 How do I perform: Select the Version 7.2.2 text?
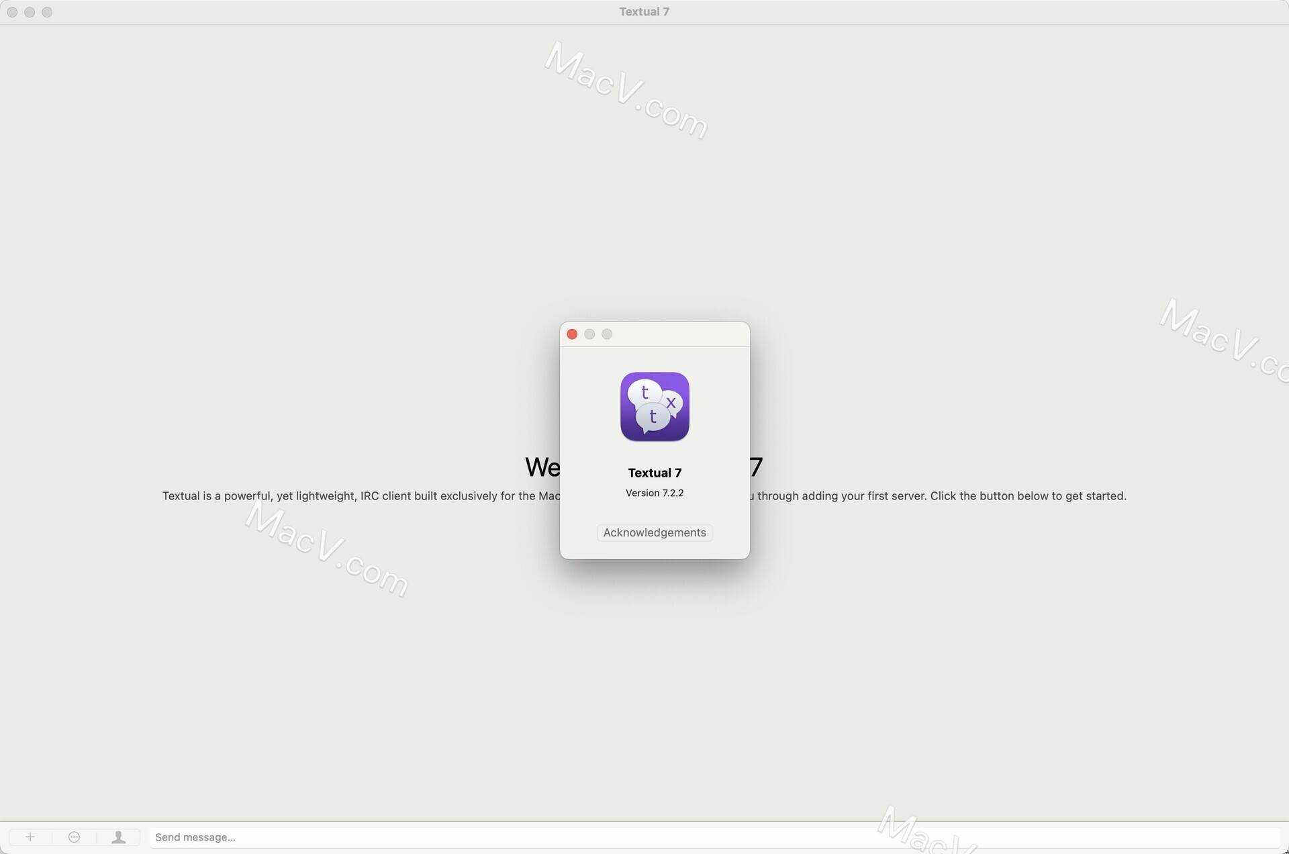click(655, 493)
